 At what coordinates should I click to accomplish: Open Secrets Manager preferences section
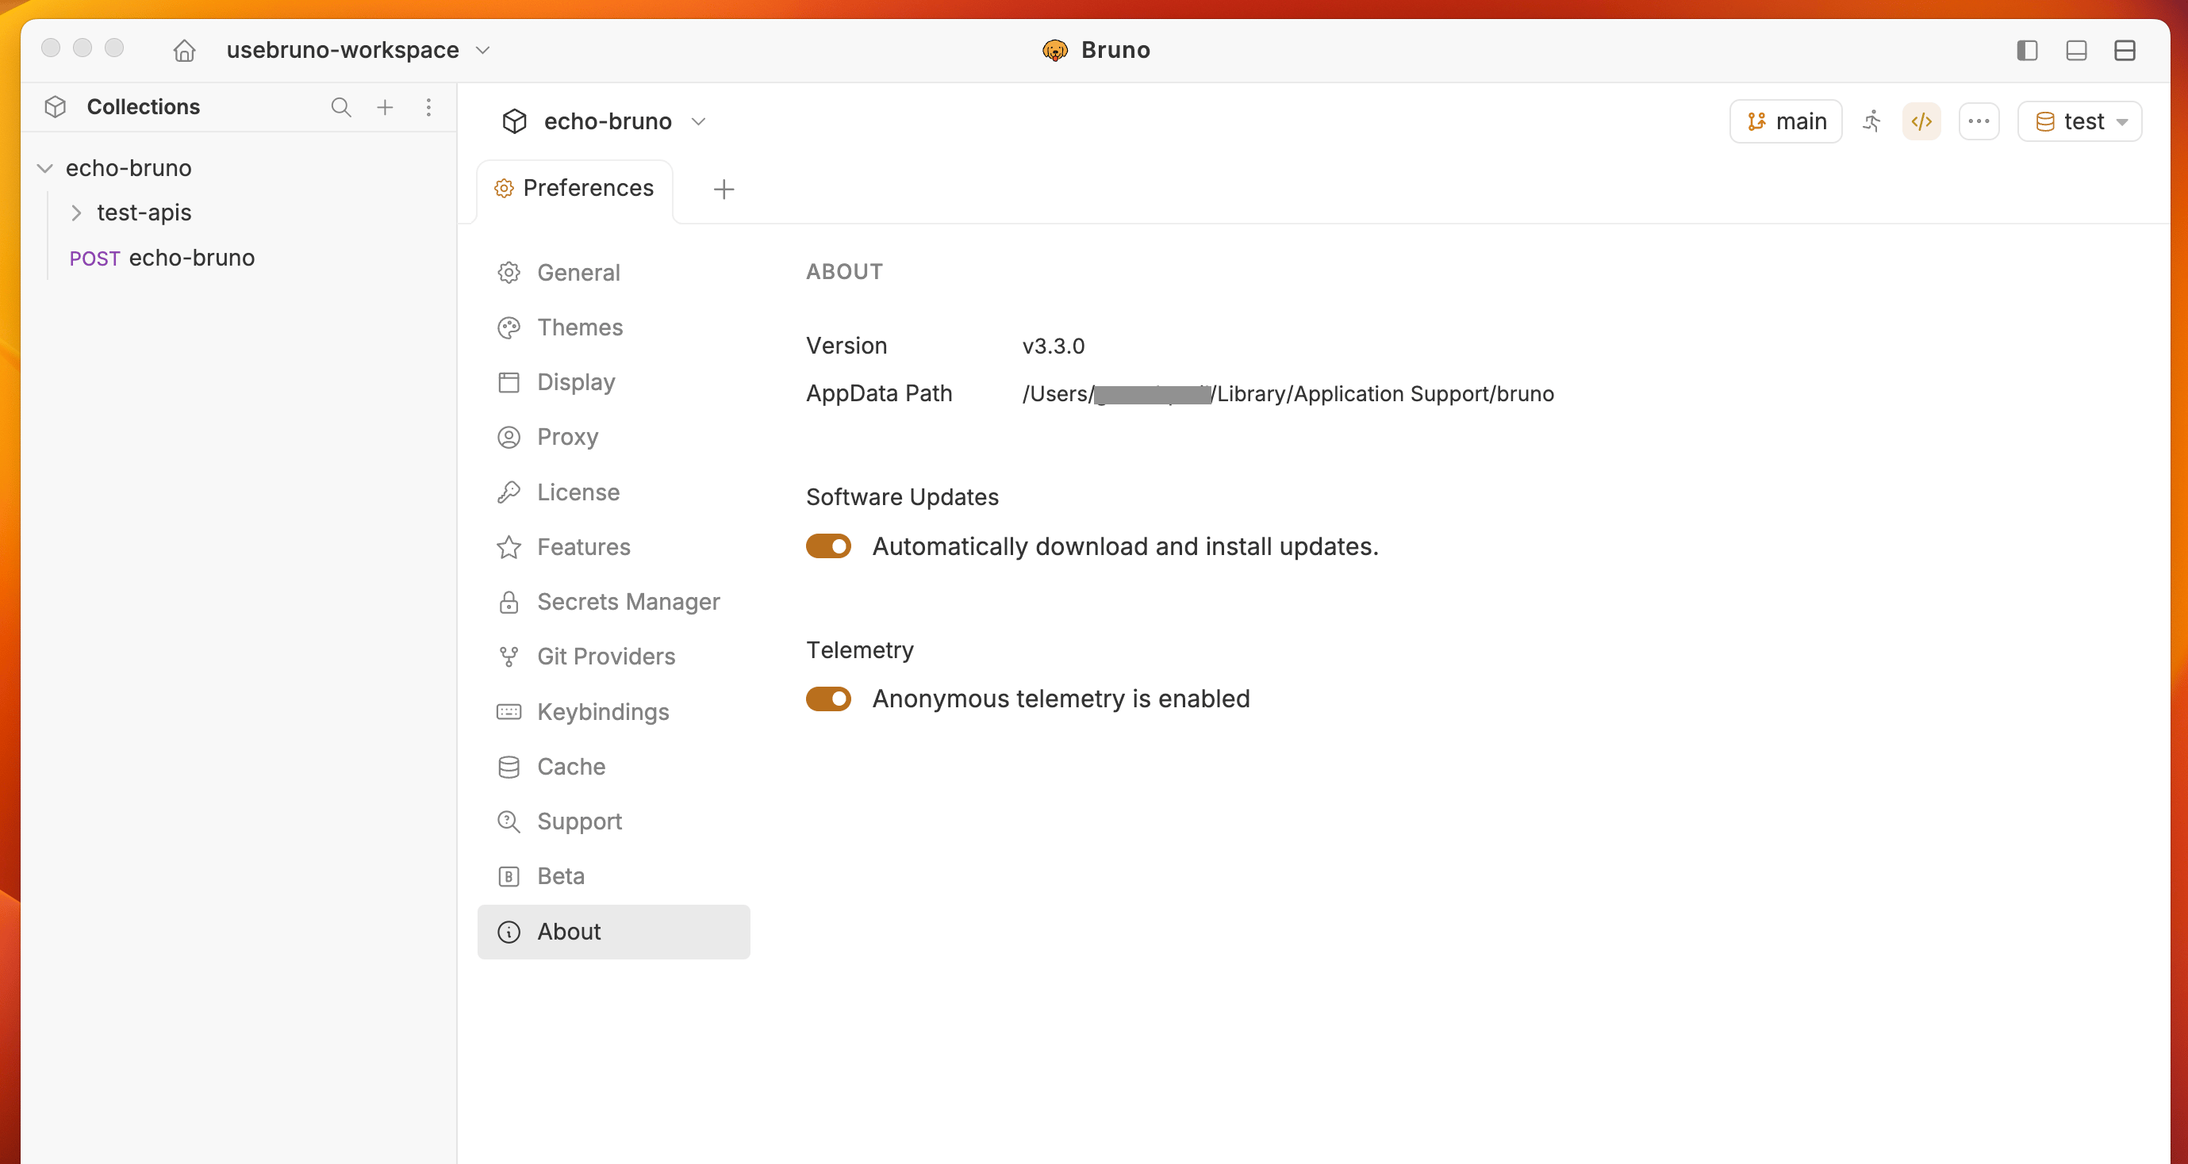pyautogui.click(x=613, y=602)
